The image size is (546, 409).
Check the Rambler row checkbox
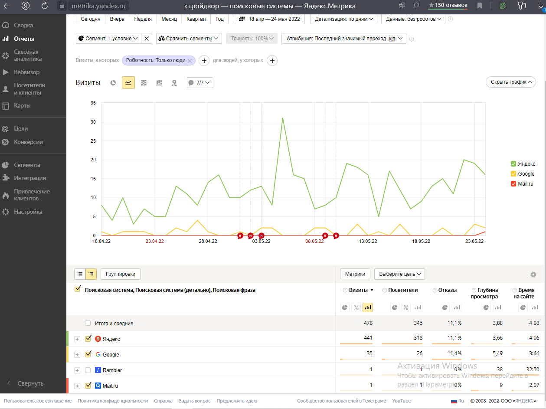click(x=88, y=370)
